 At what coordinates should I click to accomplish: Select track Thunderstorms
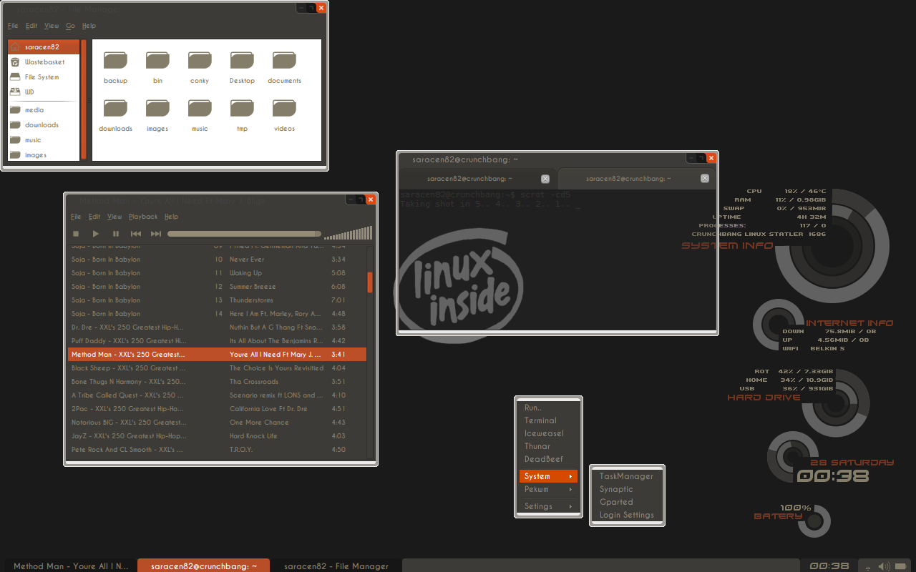217,300
